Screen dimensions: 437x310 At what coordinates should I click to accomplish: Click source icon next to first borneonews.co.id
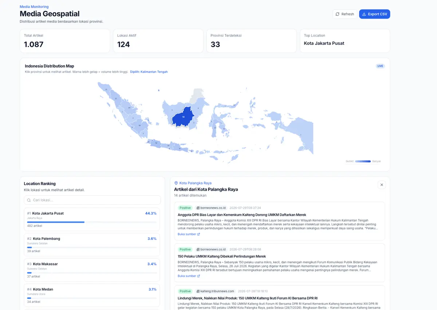[x=198, y=208]
